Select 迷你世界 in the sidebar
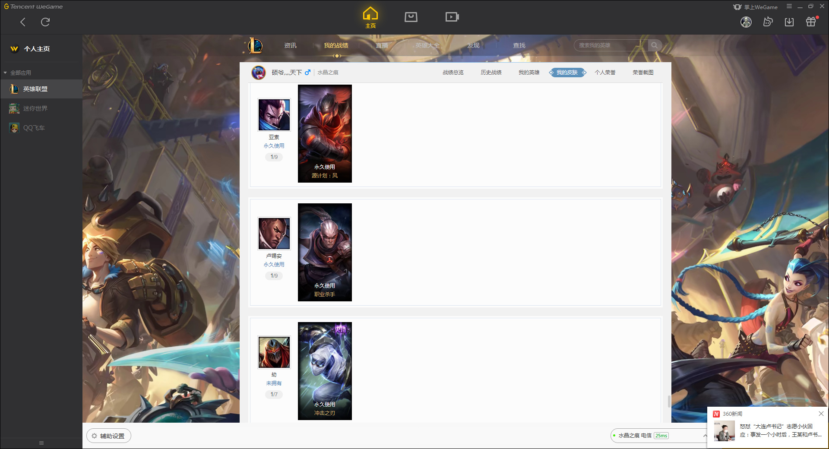Image resolution: width=829 pixels, height=449 pixels. pos(41,108)
